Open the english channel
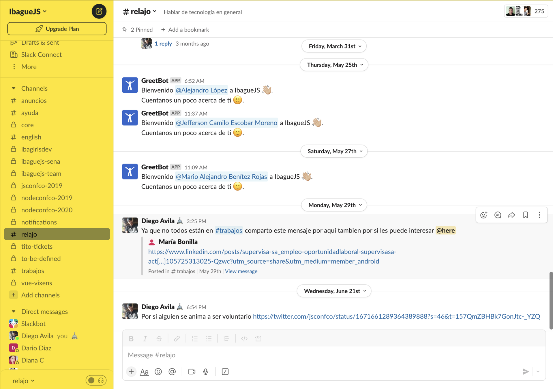The width and height of the screenshot is (553, 389). pos(57,137)
